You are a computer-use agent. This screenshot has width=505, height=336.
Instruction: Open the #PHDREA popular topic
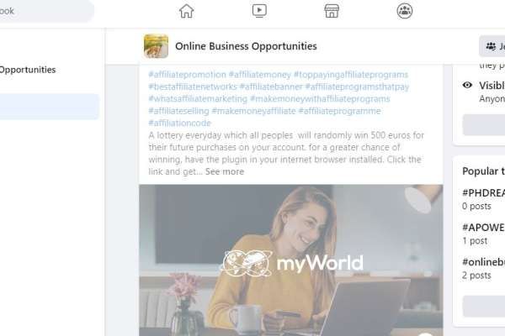click(483, 193)
